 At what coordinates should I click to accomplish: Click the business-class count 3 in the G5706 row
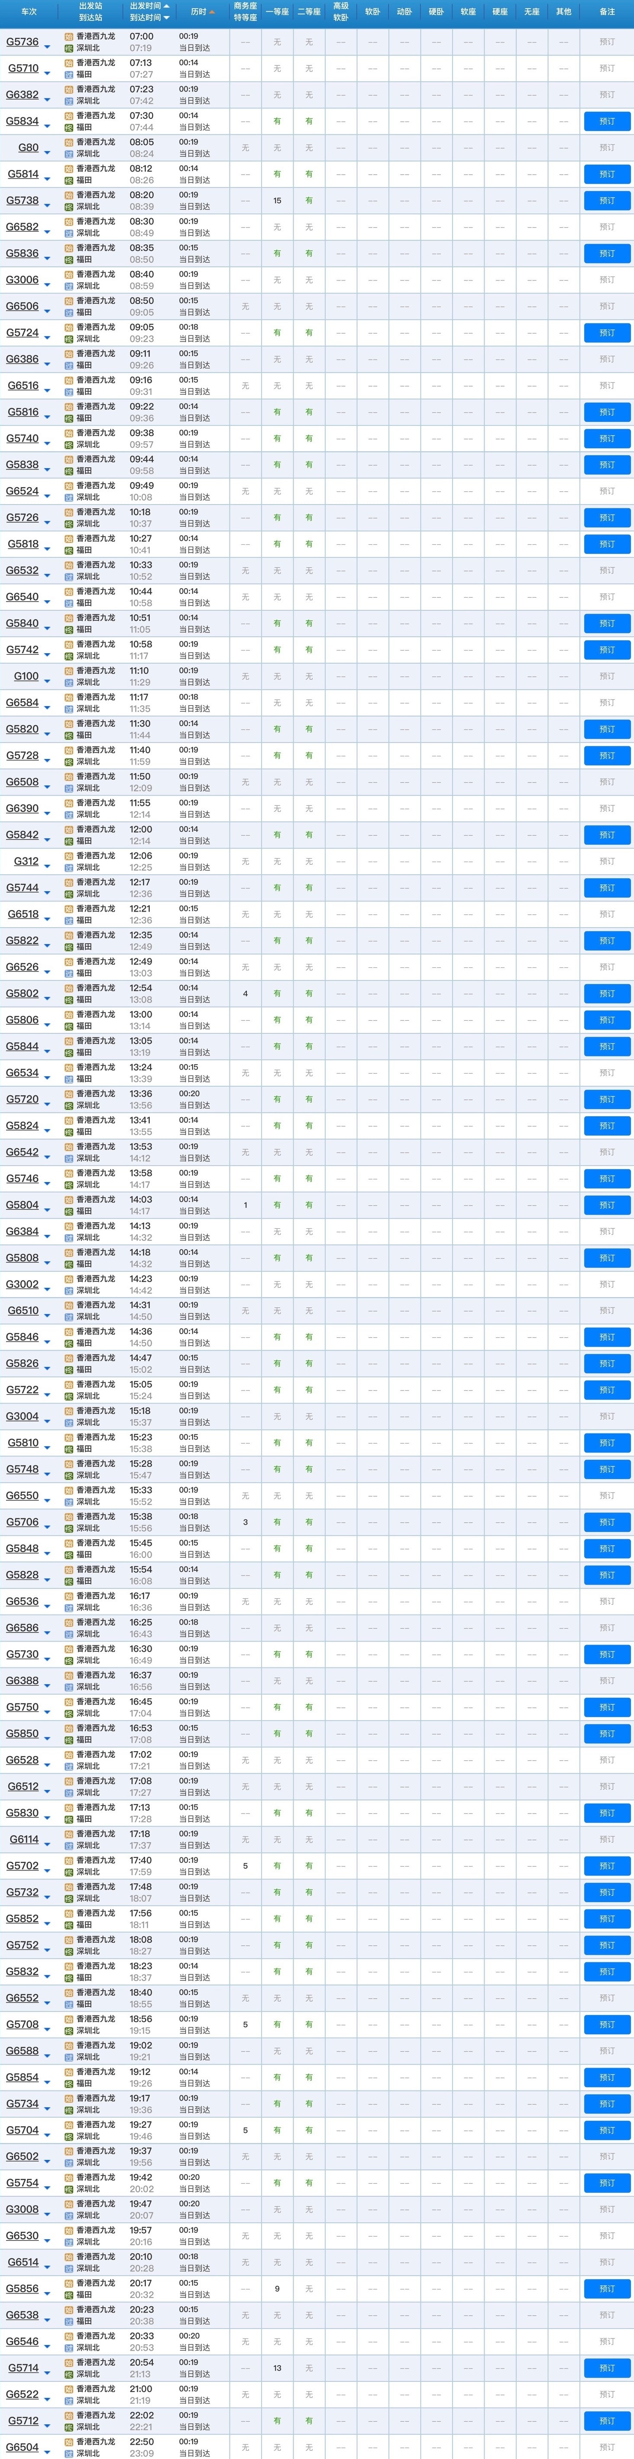point(245,1523)
